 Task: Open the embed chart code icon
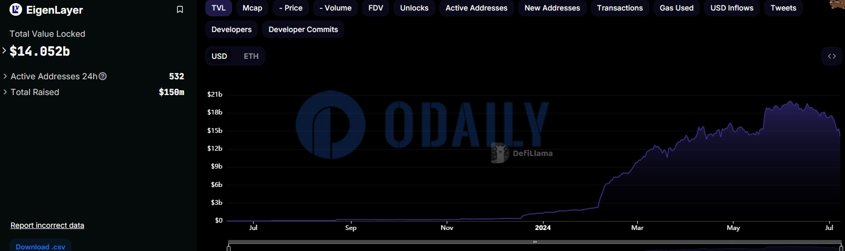(832, 56)
